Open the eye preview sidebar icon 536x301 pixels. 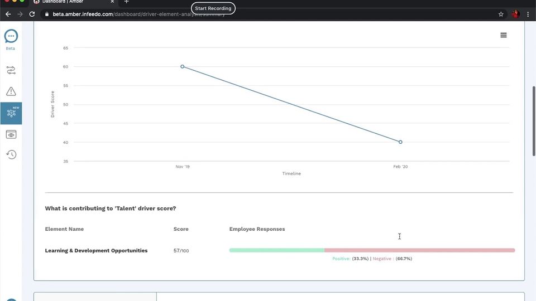(x=11, y=134)
